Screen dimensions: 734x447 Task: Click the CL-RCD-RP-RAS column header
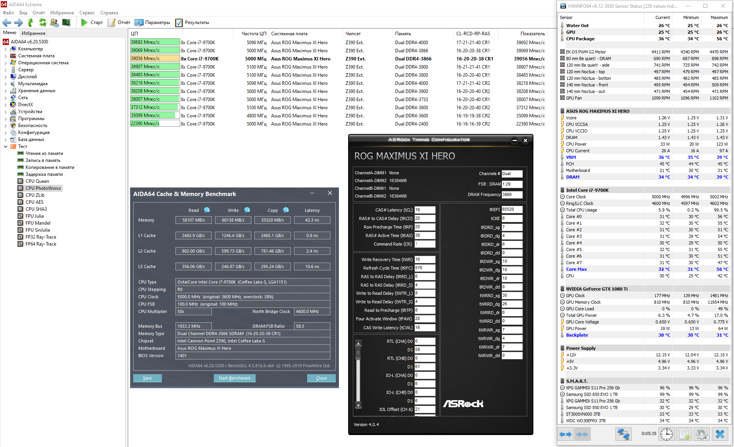point(473,34)
